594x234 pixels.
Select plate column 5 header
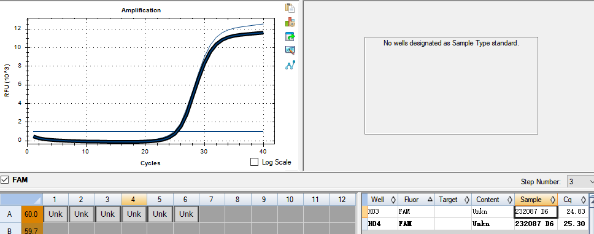(x=160, y=199)
